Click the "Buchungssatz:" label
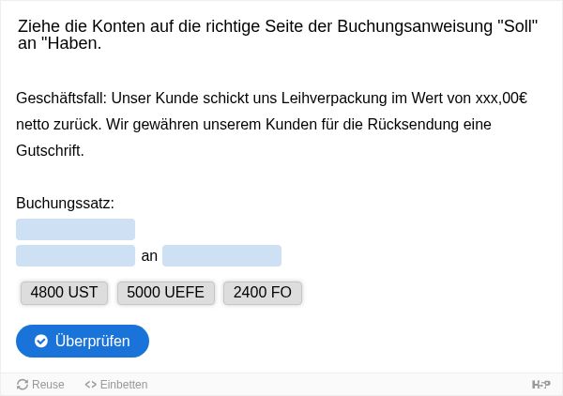Image resolution: width=563 pixels, height=396 pixels. (x=65, y=204)
